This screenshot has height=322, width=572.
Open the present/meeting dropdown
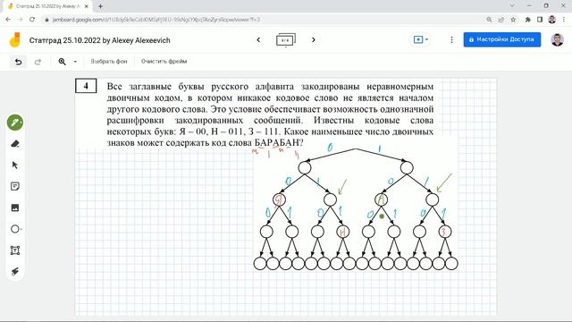pos(421,39)
